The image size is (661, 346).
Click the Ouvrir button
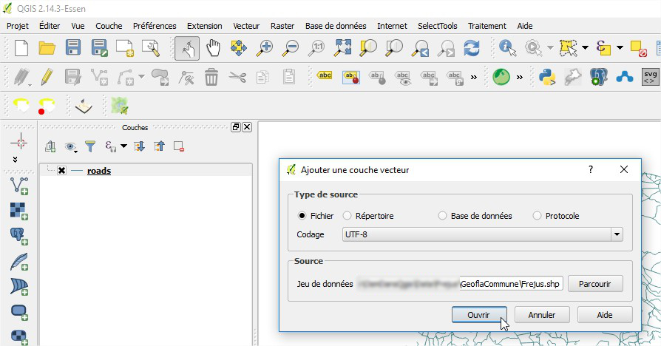click(x=479, y=315)
